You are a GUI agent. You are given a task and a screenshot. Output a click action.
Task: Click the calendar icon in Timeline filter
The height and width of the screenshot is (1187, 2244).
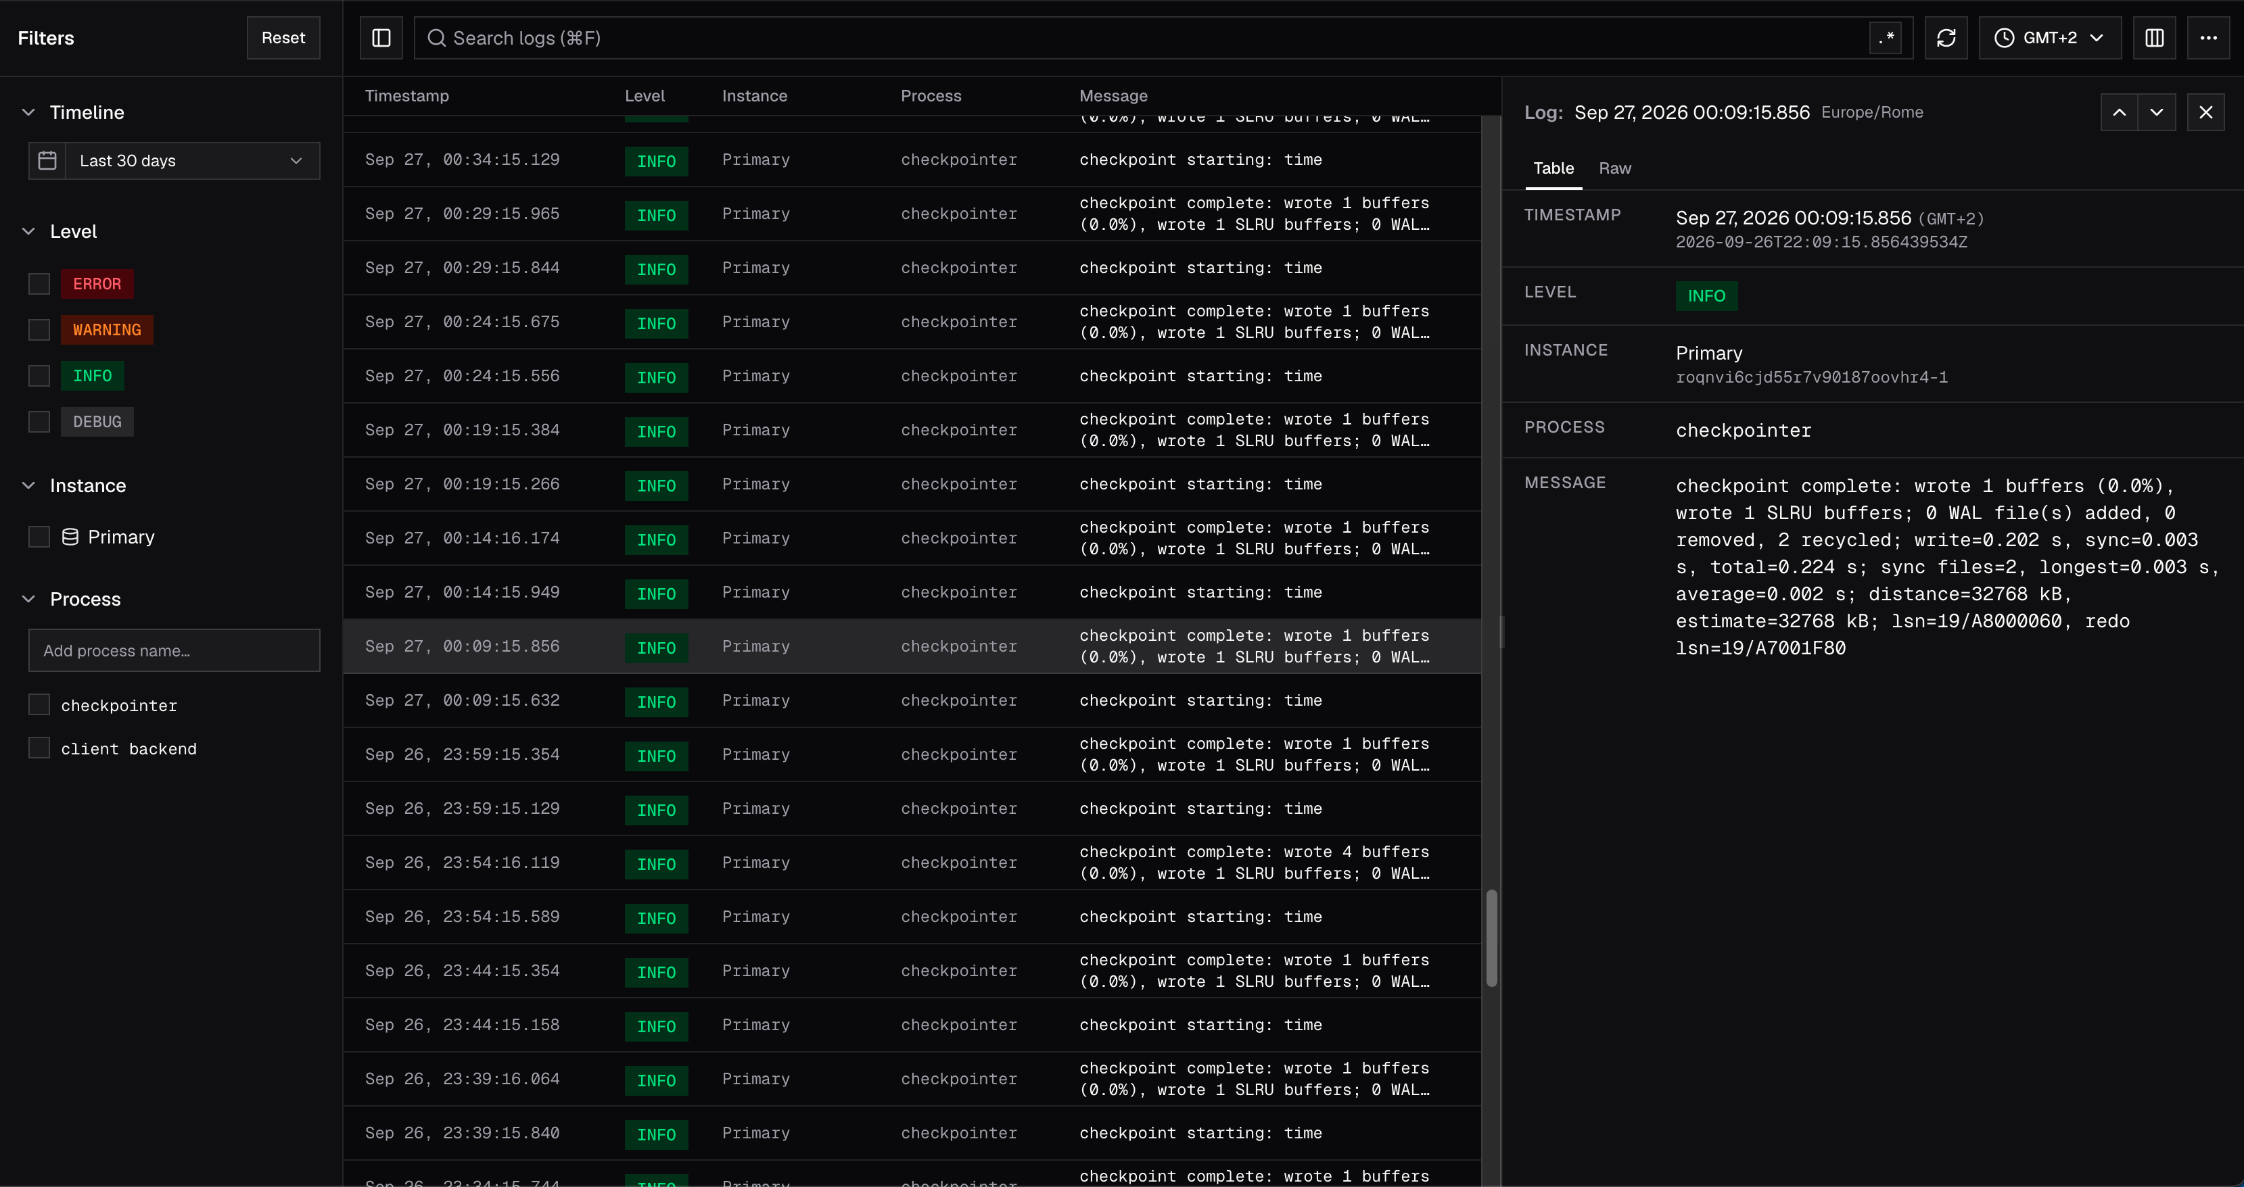coord(48,160)
